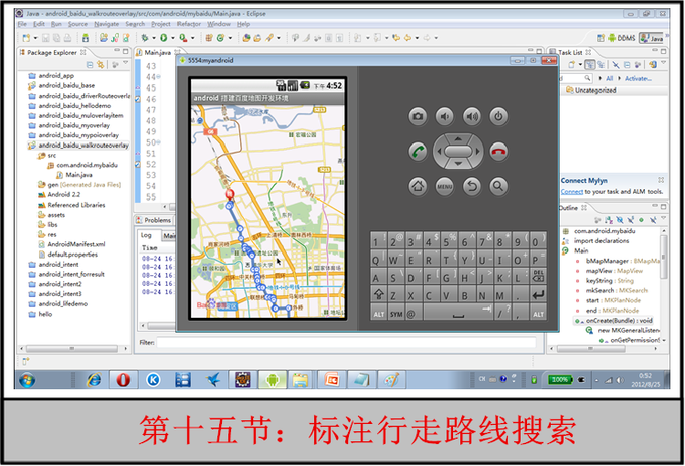Open the Window menu
Image resolution: width=685 pixels, height=466 pixels.
tap(219, 24)
